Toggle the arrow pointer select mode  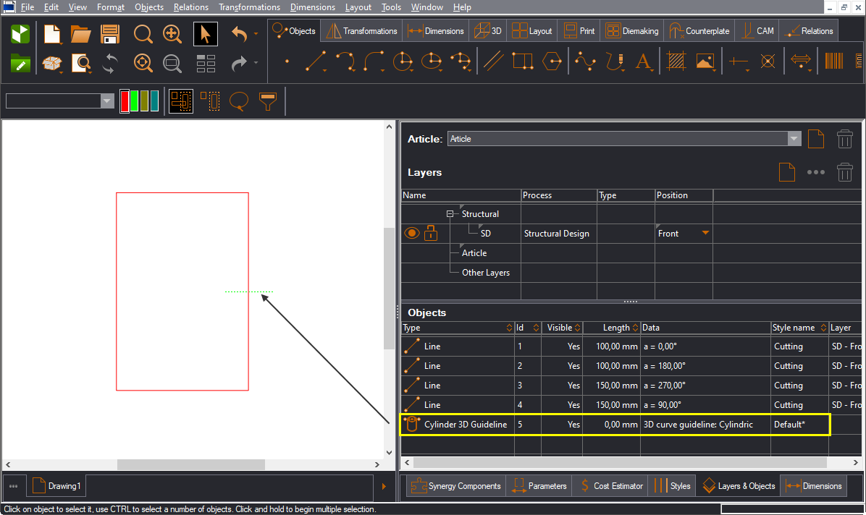click(x=206, y=34)
